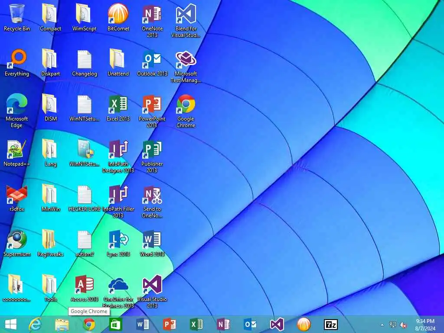
Task: Launch Google Chrome from the taskbar
Action: click(x=89, y=324)
